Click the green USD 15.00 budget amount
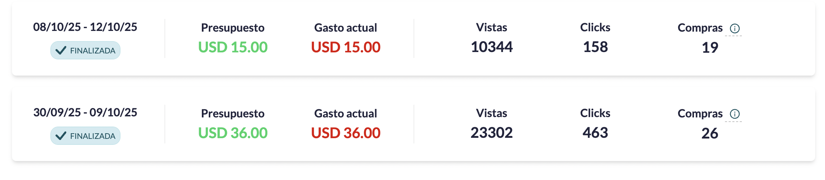The image size is (825, 180). [233, 47]
